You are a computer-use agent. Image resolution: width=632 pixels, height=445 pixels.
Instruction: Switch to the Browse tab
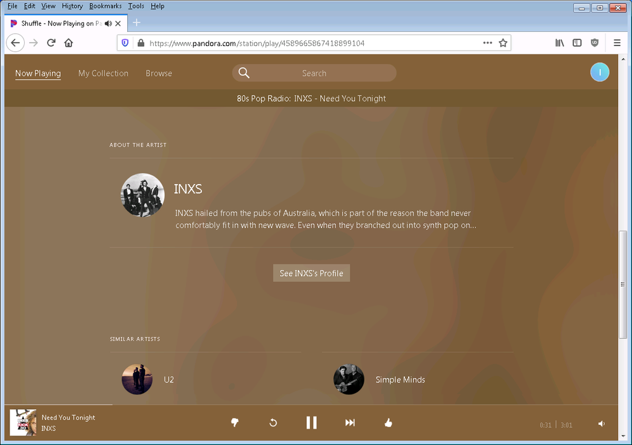coord(159,73)
